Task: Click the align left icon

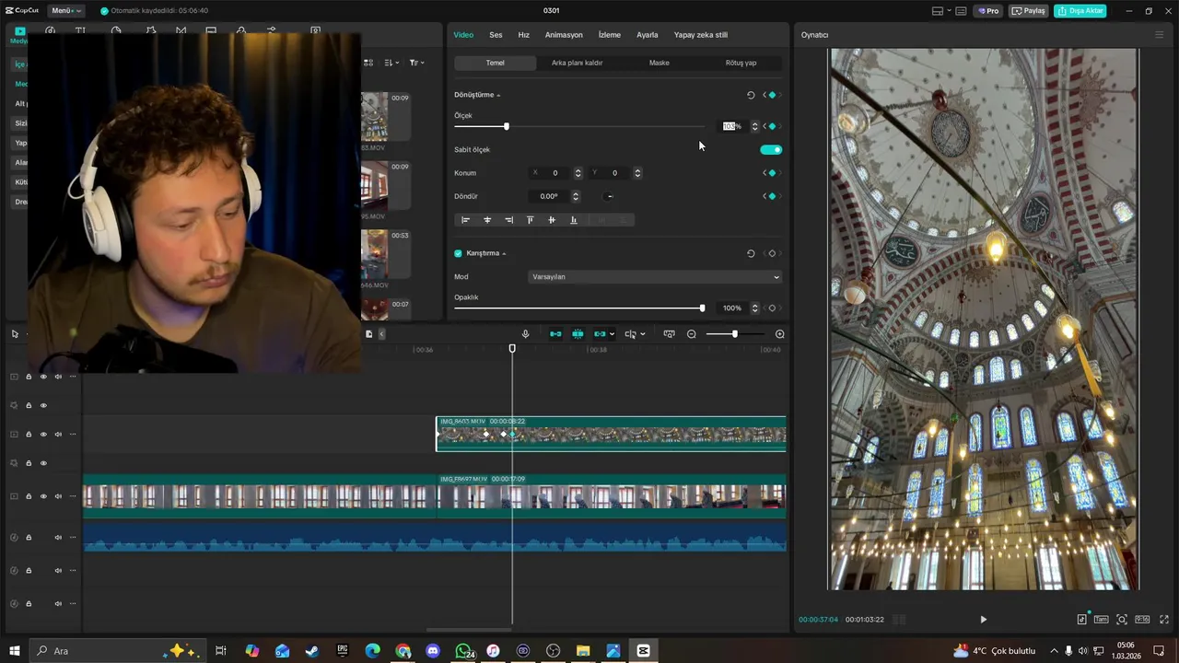Action: tap(465, 220)
